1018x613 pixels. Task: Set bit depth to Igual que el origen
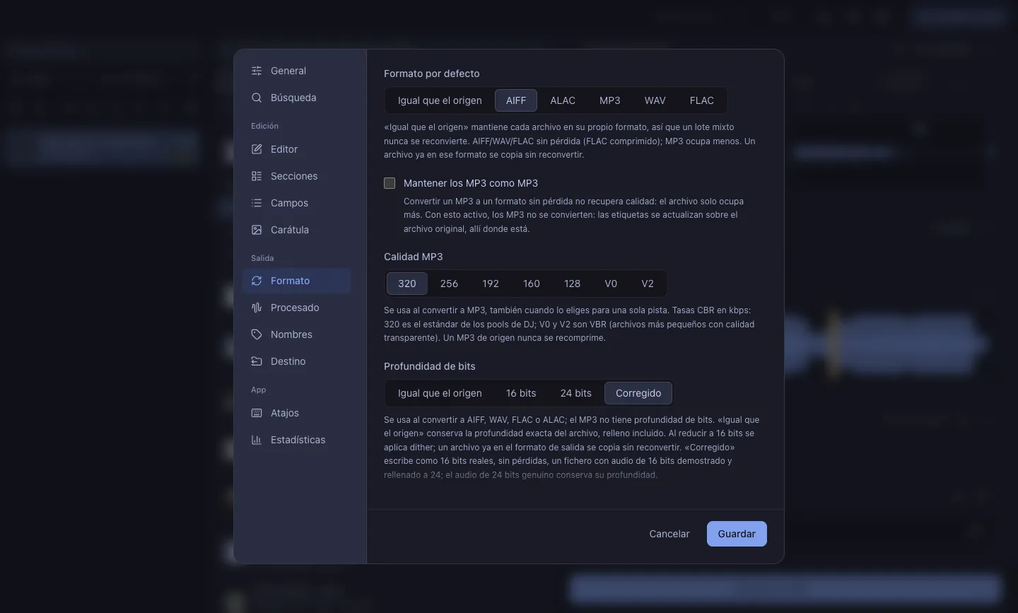pyautogui.click(x=440, y=393)
